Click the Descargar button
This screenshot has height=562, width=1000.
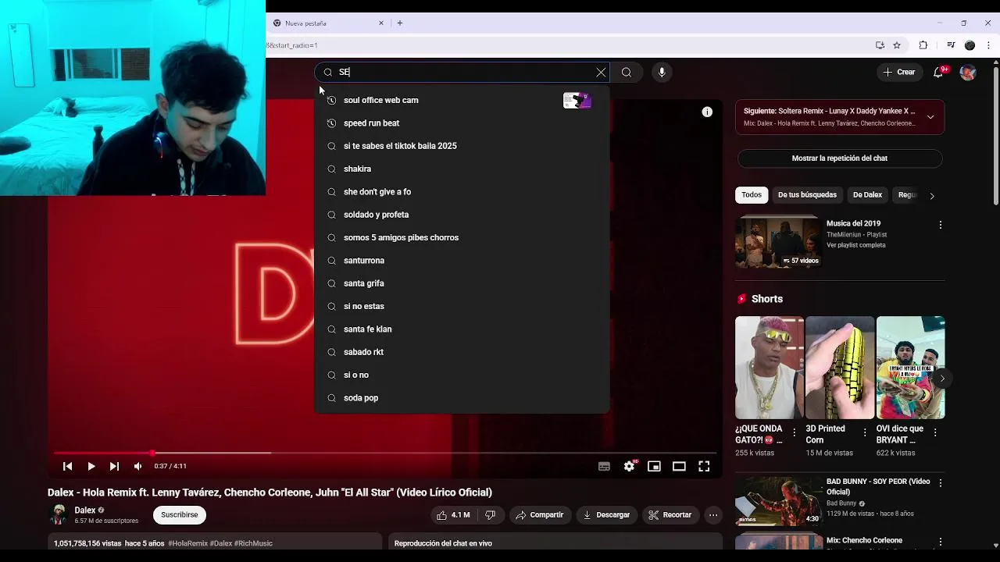pos(606,515)
